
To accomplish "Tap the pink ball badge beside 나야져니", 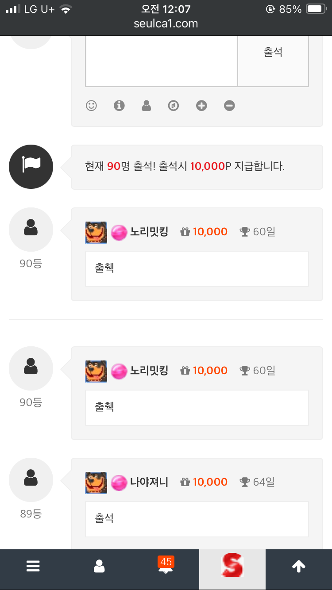I will click(119, 483).
